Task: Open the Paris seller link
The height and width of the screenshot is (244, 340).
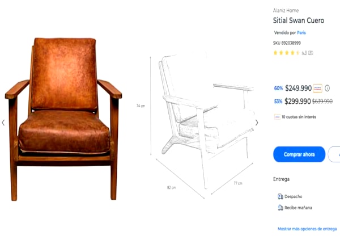Action: 301,33
